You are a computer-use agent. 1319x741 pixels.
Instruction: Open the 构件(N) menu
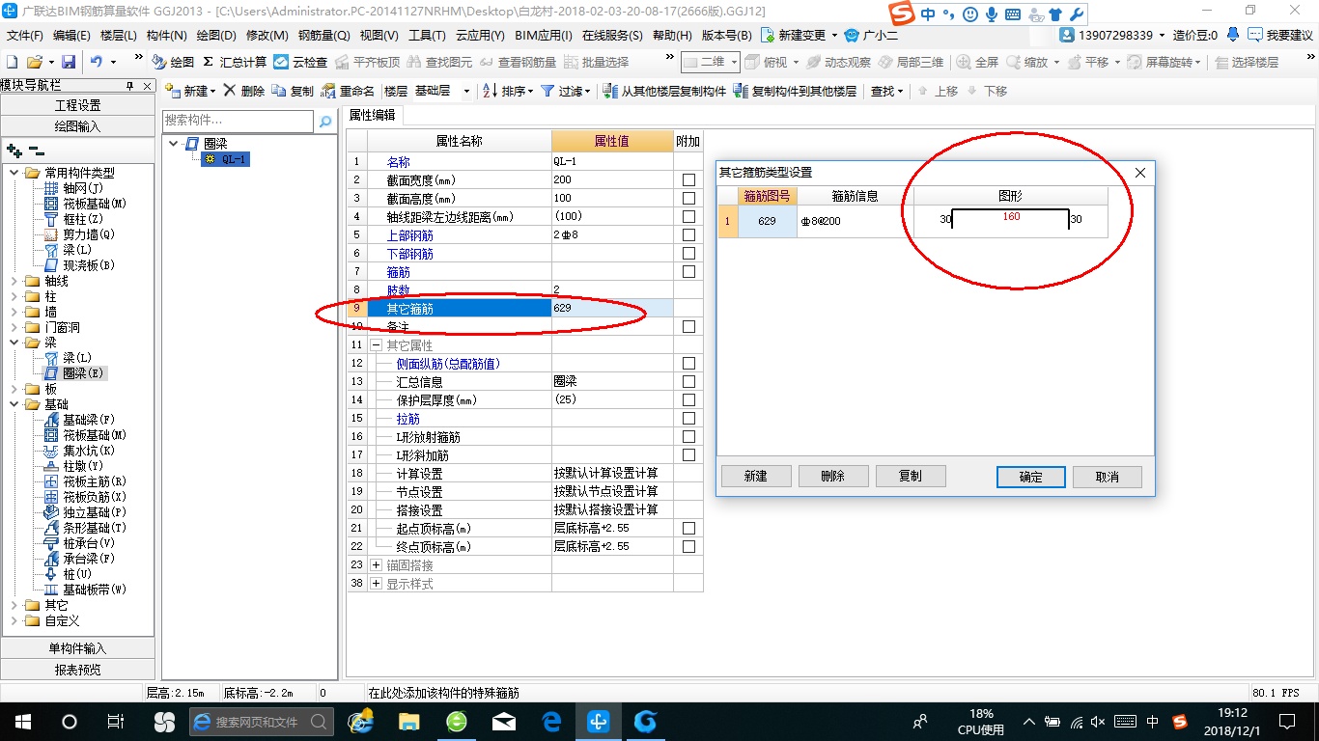click(166, 36)
